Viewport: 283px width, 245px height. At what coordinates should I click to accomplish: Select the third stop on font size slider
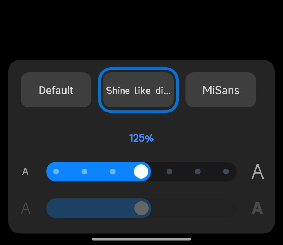pyautogui.click(x=112, y=171)
